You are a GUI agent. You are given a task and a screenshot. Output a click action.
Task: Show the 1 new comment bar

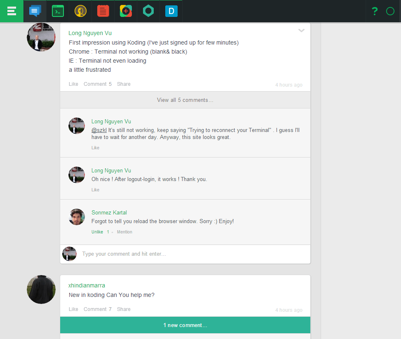coord(185,325)
